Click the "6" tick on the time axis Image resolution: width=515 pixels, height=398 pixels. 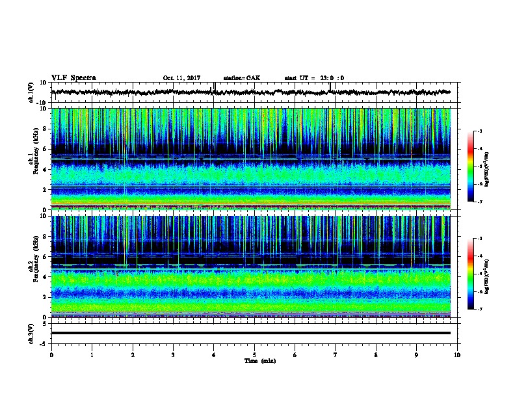click(295, 355)
